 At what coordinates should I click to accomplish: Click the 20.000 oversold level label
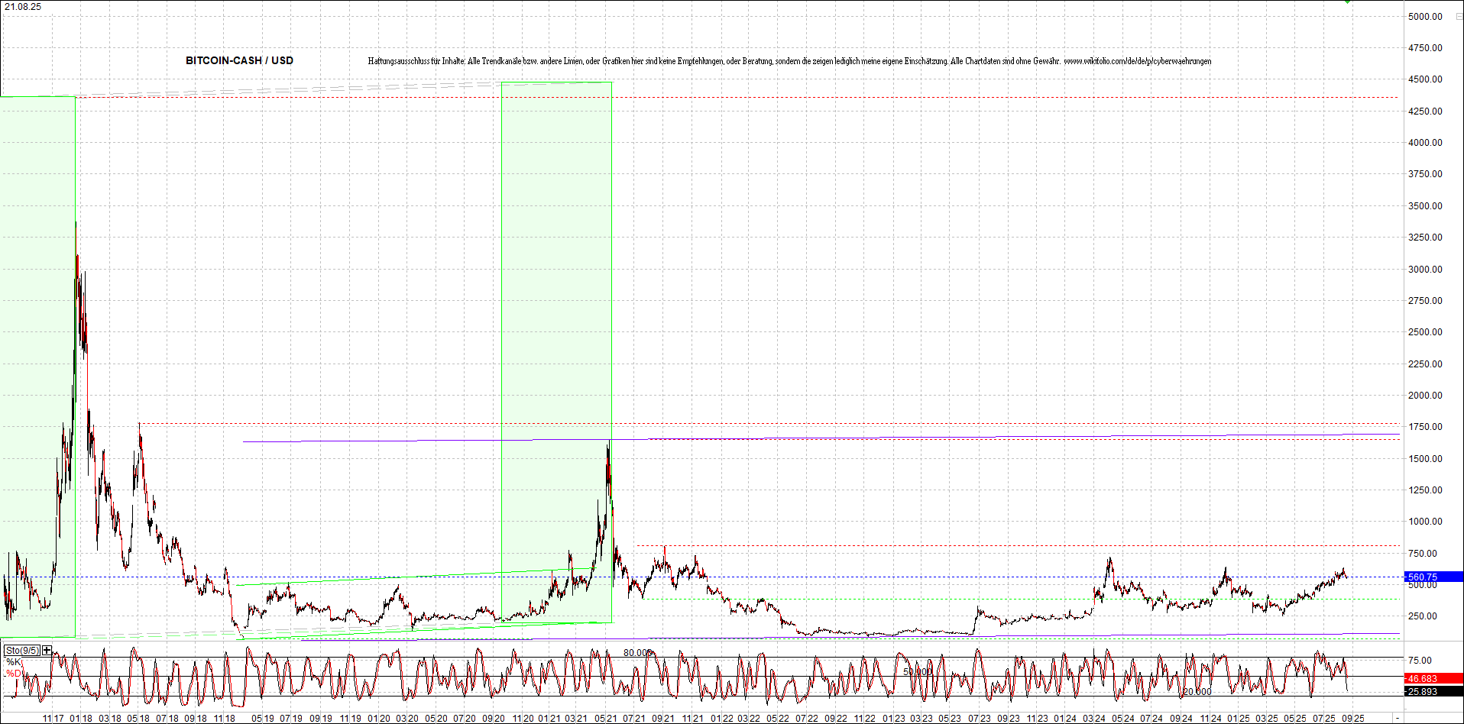pyautogui.click(x=1197, y=692)
